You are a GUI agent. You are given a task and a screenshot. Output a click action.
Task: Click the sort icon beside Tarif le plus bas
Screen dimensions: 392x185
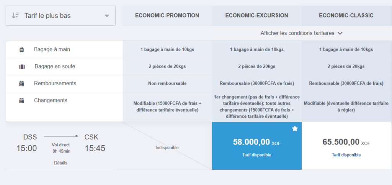(16, 16)
